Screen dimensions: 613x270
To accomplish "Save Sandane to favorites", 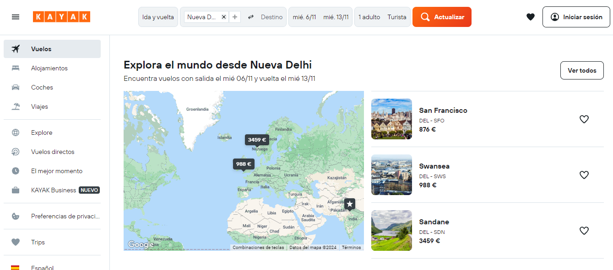I will [584, 231].
